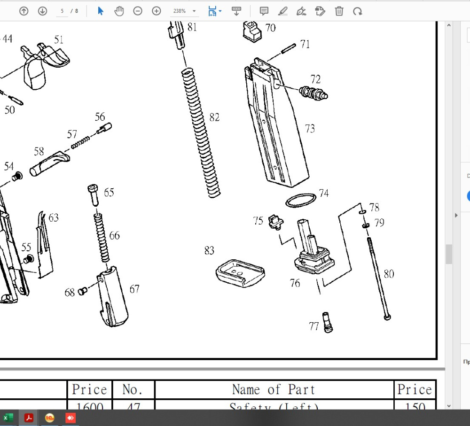This screenshot has width=470, height=426.
Task: Open Excel from the taskbar
Action: click(x=8, y=418)
